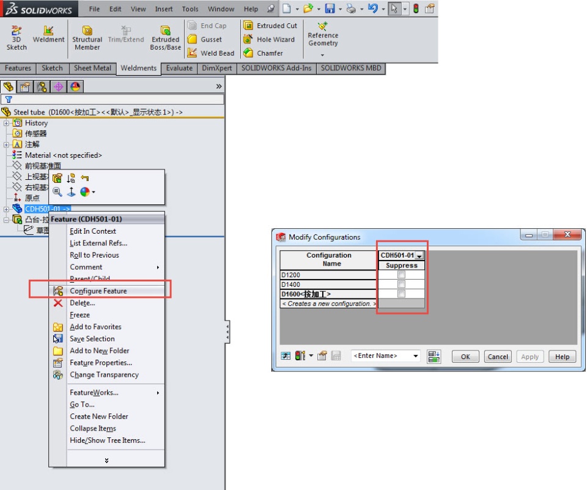Open the Hole Wizard tool
This screenshot has height=490, width=587.
tap(269, 39)
